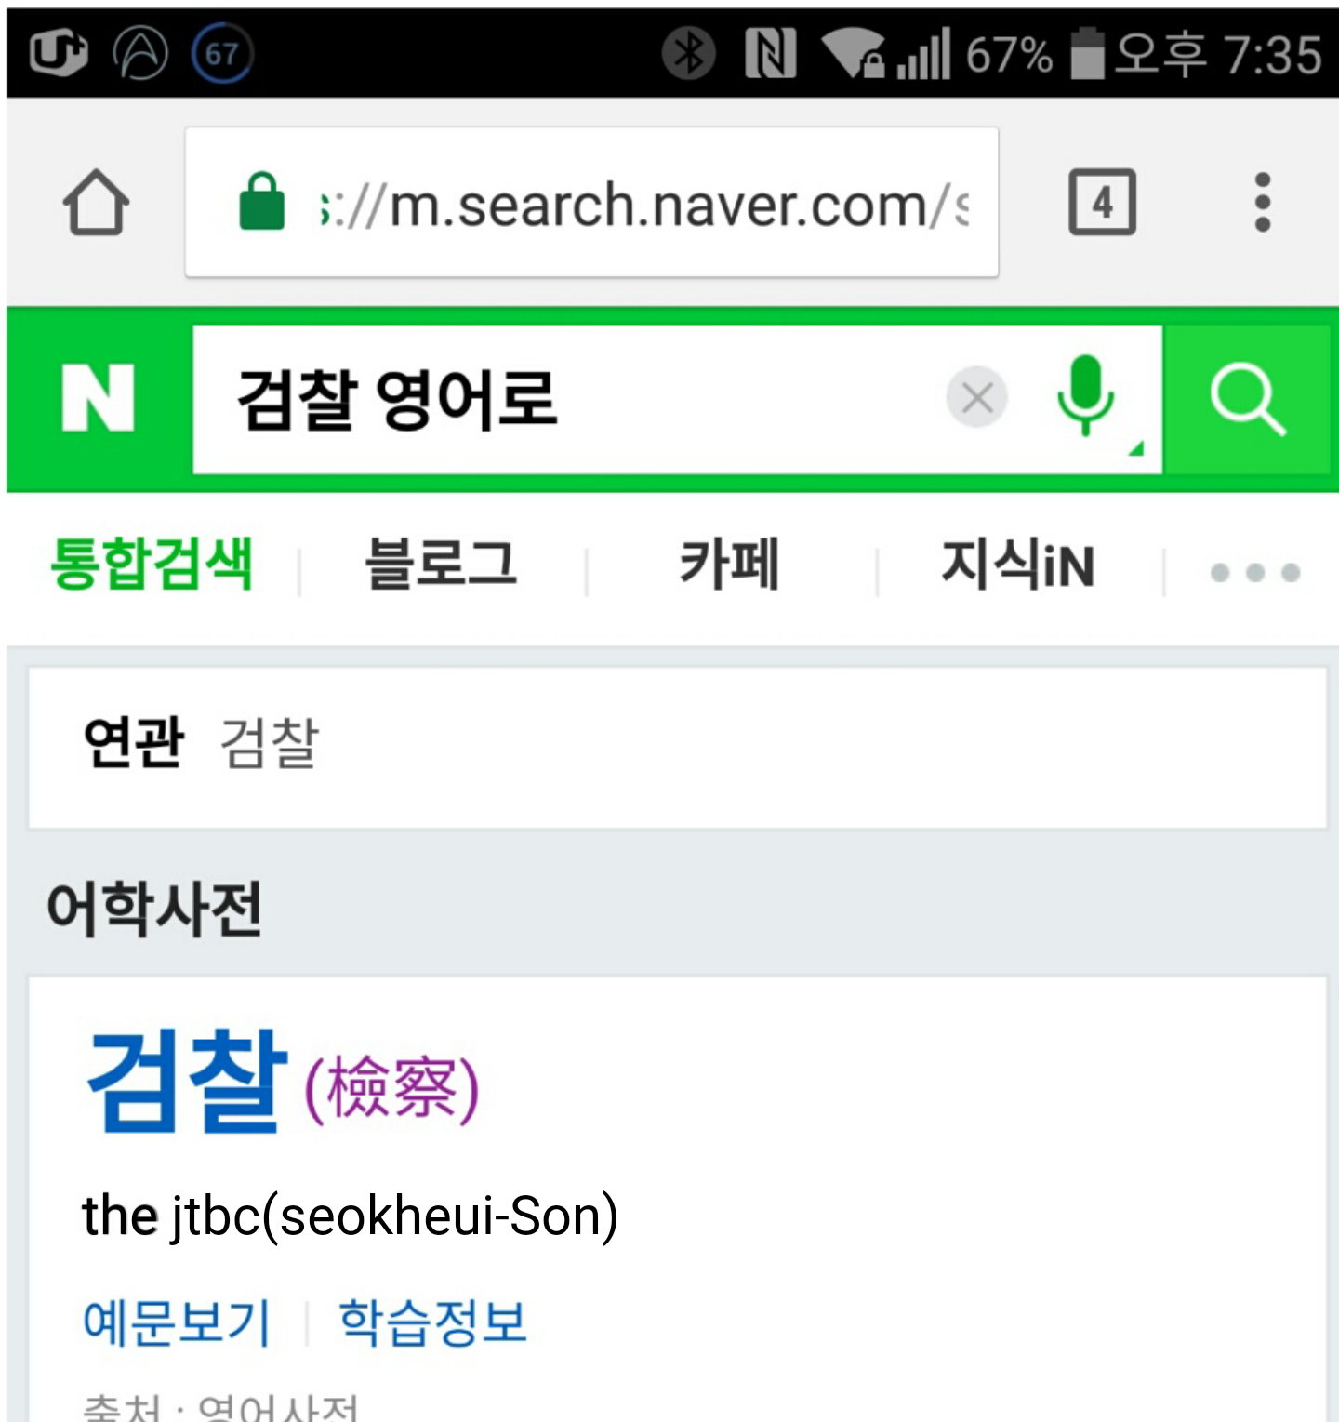
Task: Start voice search with microphone icon
Action: [x=1085, y=396]
